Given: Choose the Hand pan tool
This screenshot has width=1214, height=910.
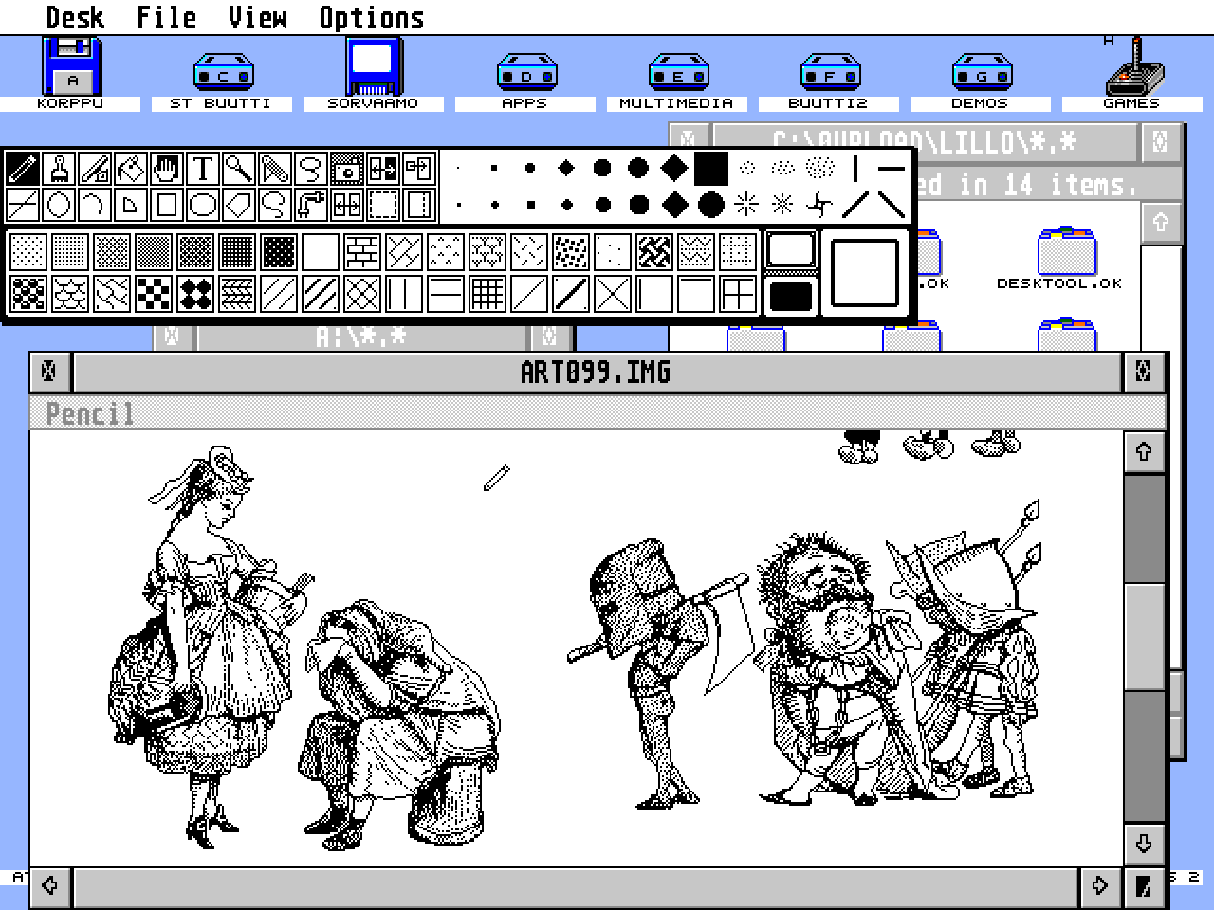Looking at the screenshot, I should 166,169.
